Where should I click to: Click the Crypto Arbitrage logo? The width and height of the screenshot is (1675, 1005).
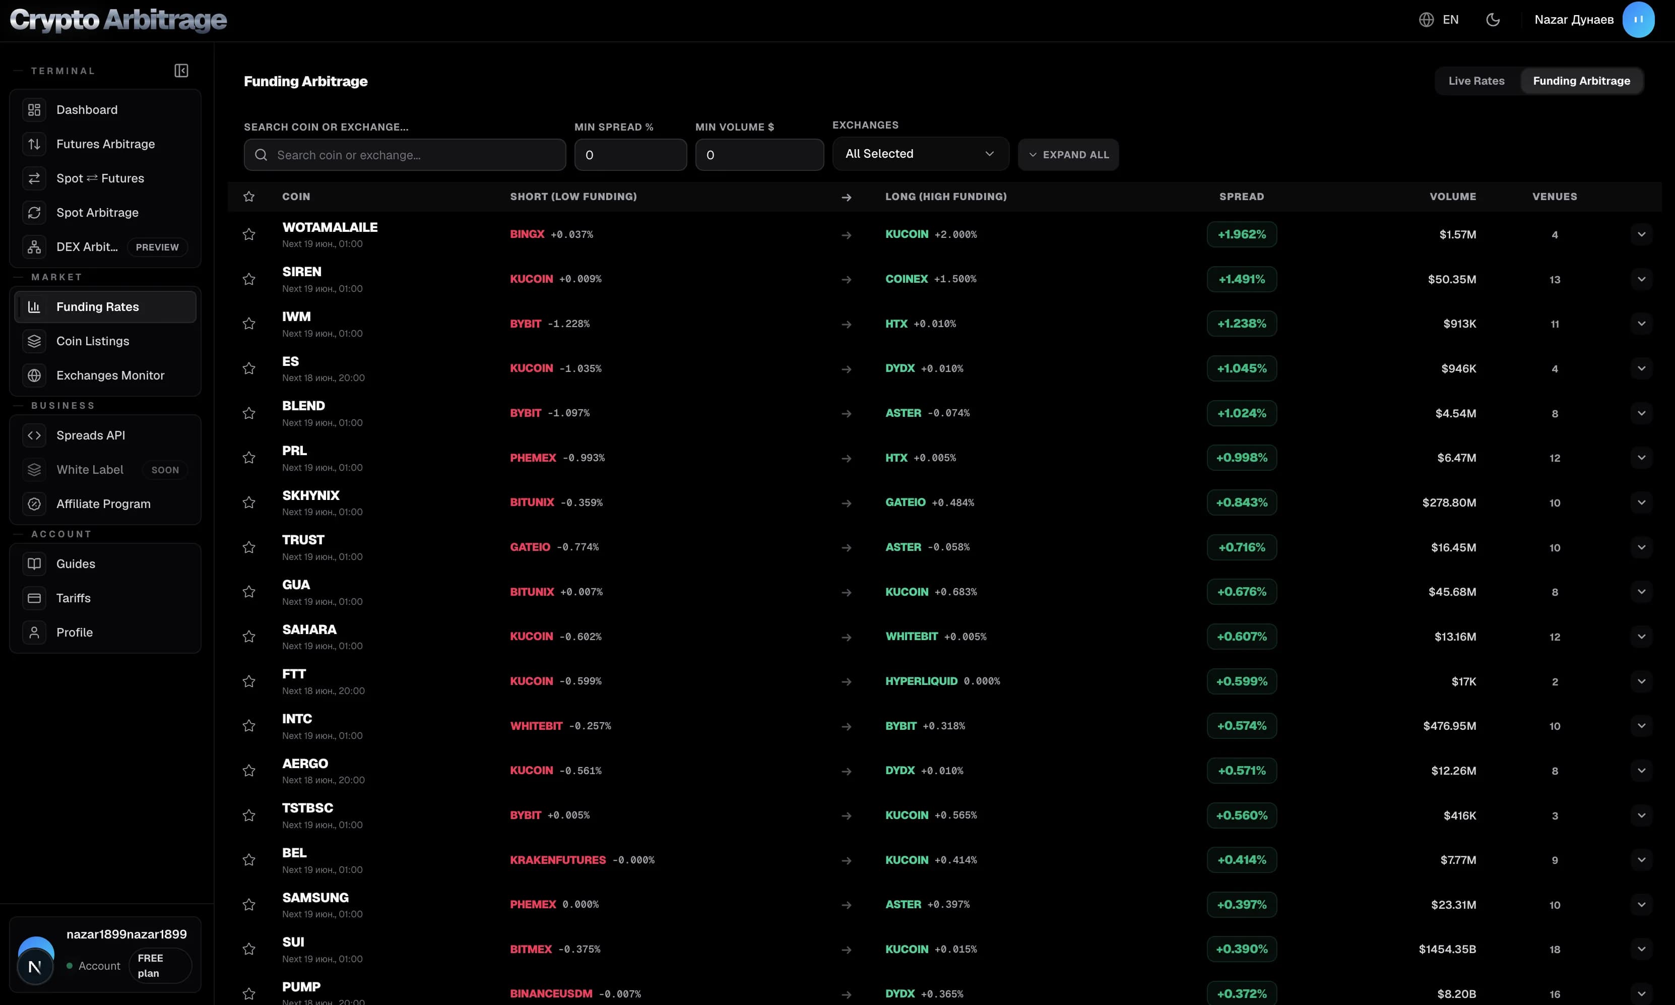pos(118,20)
